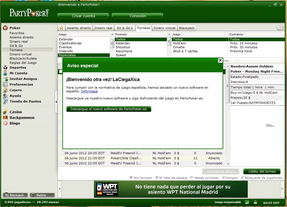This screenshot has height=207, width=287.
Task: Select the PokerChile Clasif... tournament row
Action: pyautogui.click(x=142, y=158)
